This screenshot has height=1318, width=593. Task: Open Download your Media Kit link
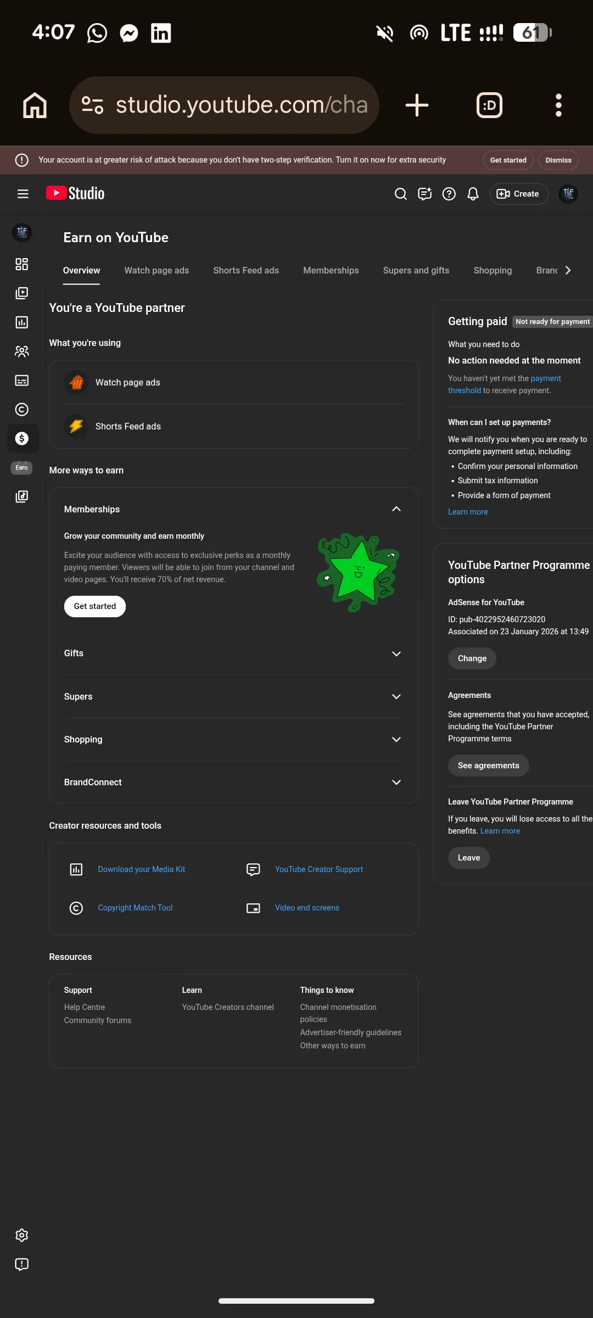pos(141,869)
